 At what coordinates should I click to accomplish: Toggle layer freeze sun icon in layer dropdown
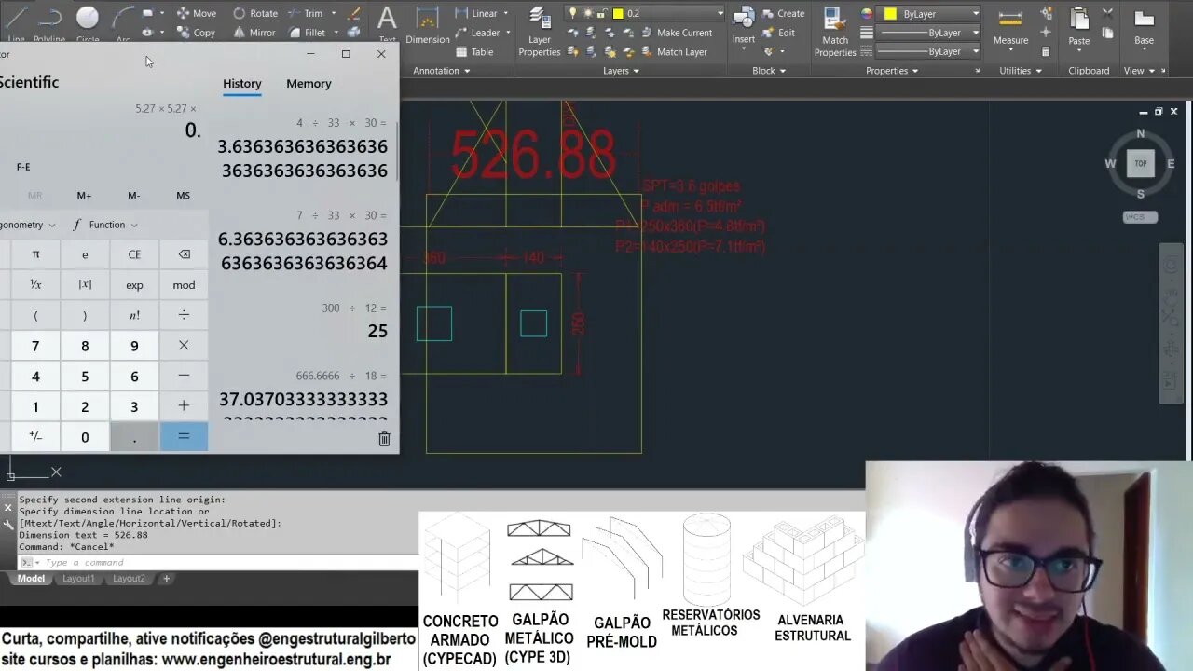click(588, 13)
